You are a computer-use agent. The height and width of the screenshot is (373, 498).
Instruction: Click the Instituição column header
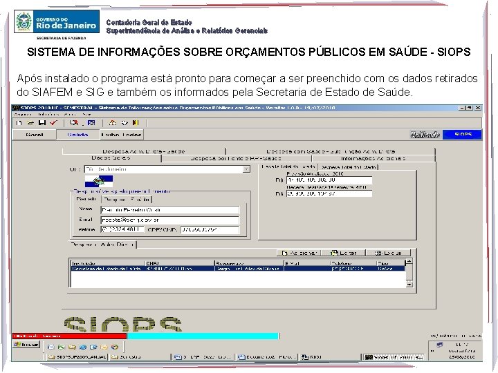click(108, 263)
